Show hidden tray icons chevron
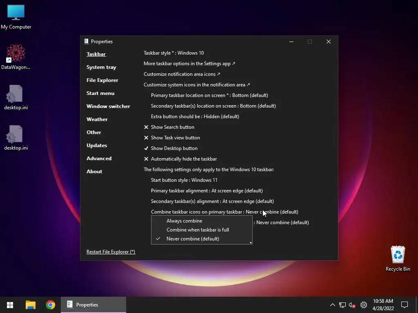This screenshot has height=313, width=418. click(332, 305)
